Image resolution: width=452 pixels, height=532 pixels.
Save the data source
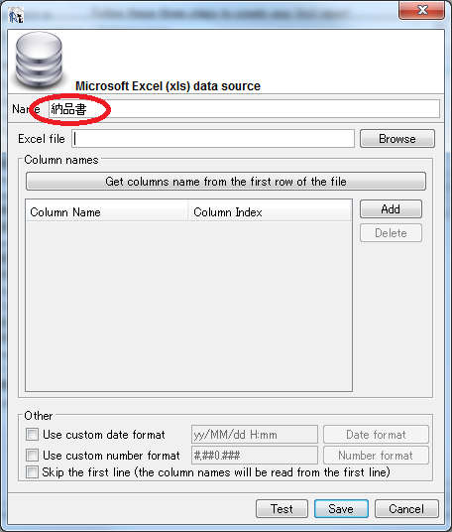pyautogui.click(x=341, y=508)
